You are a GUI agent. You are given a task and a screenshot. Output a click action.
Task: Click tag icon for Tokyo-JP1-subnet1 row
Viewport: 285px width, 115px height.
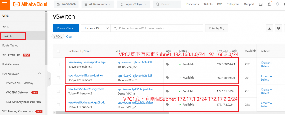tap(168, 104)
